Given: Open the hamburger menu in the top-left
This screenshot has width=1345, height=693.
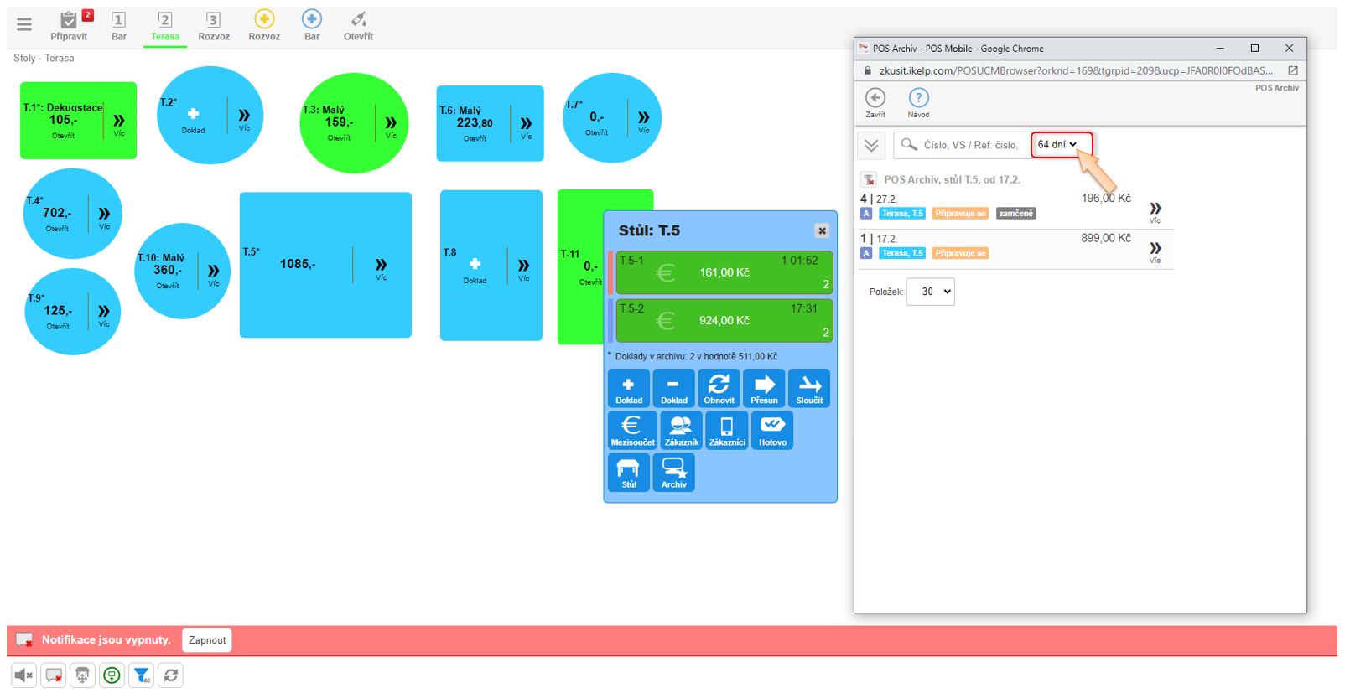Looking at the screenshot, I should point(24,24).
